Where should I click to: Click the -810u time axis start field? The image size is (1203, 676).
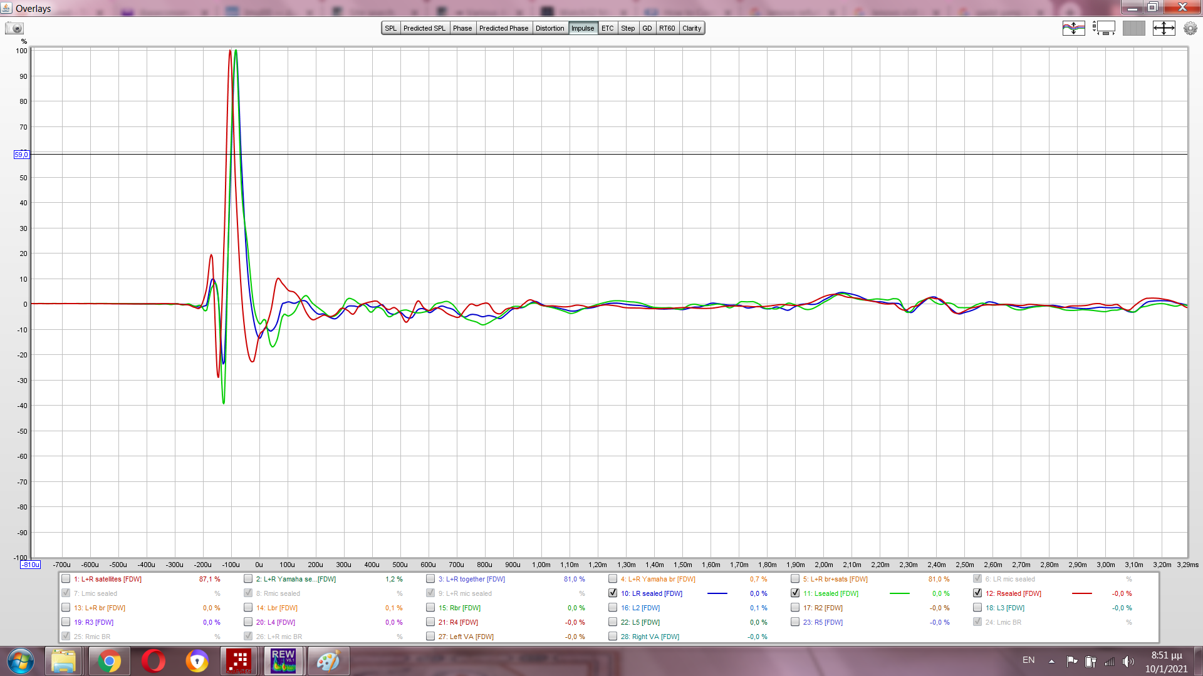point(30,565)
